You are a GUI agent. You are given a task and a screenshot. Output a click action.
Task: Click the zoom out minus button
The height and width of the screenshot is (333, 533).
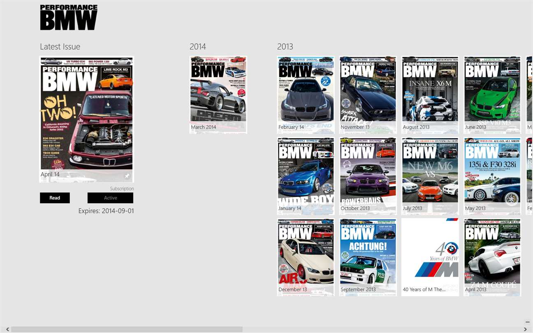pyautogui.click(x=528, y=322)
